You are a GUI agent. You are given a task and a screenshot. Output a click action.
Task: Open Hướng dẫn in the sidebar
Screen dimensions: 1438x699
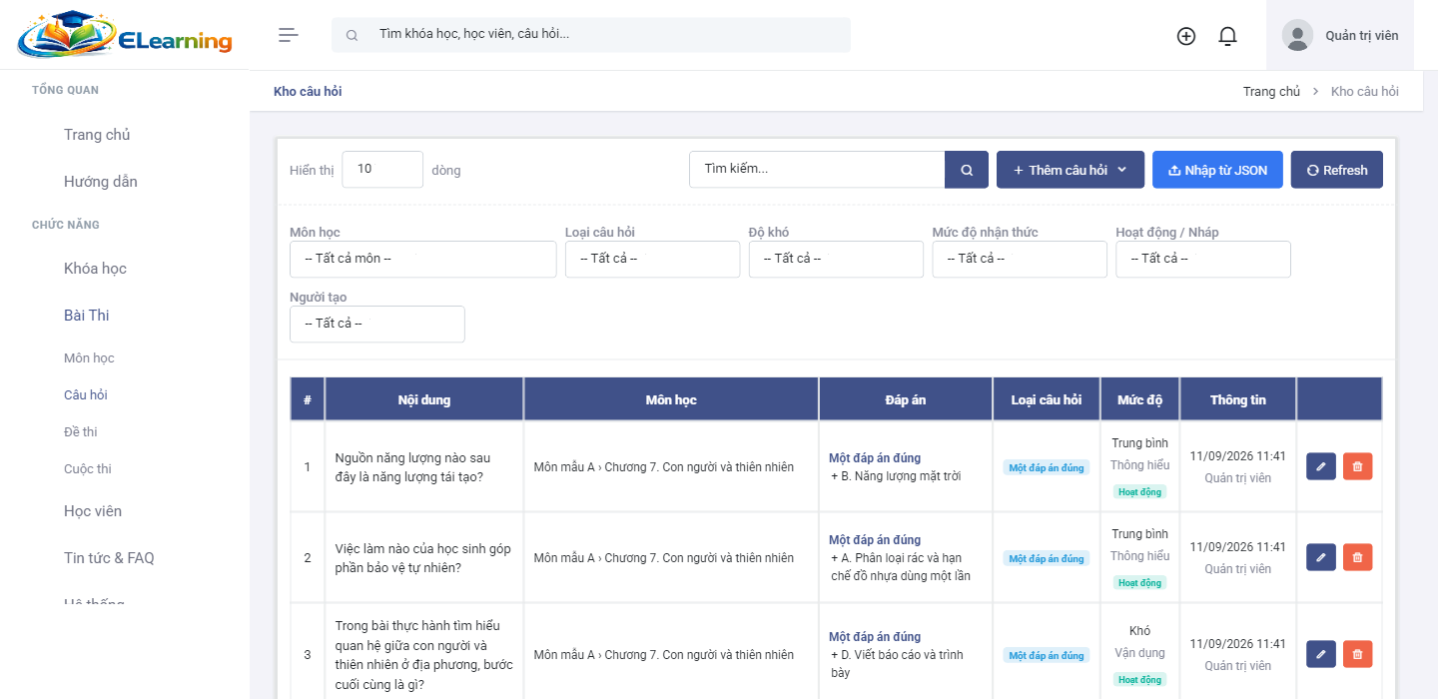(x=101, y=182)
